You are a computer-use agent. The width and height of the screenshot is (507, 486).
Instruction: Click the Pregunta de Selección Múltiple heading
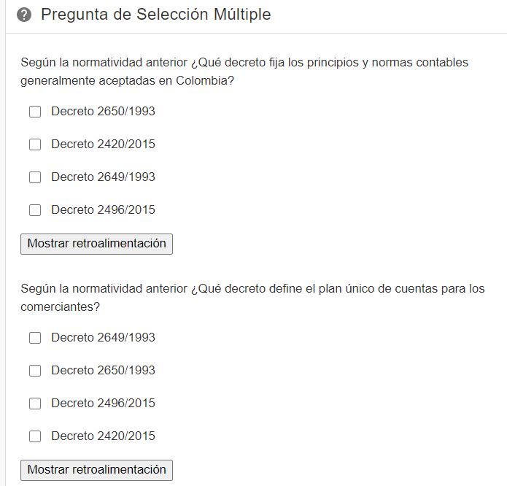coord(156,15)
